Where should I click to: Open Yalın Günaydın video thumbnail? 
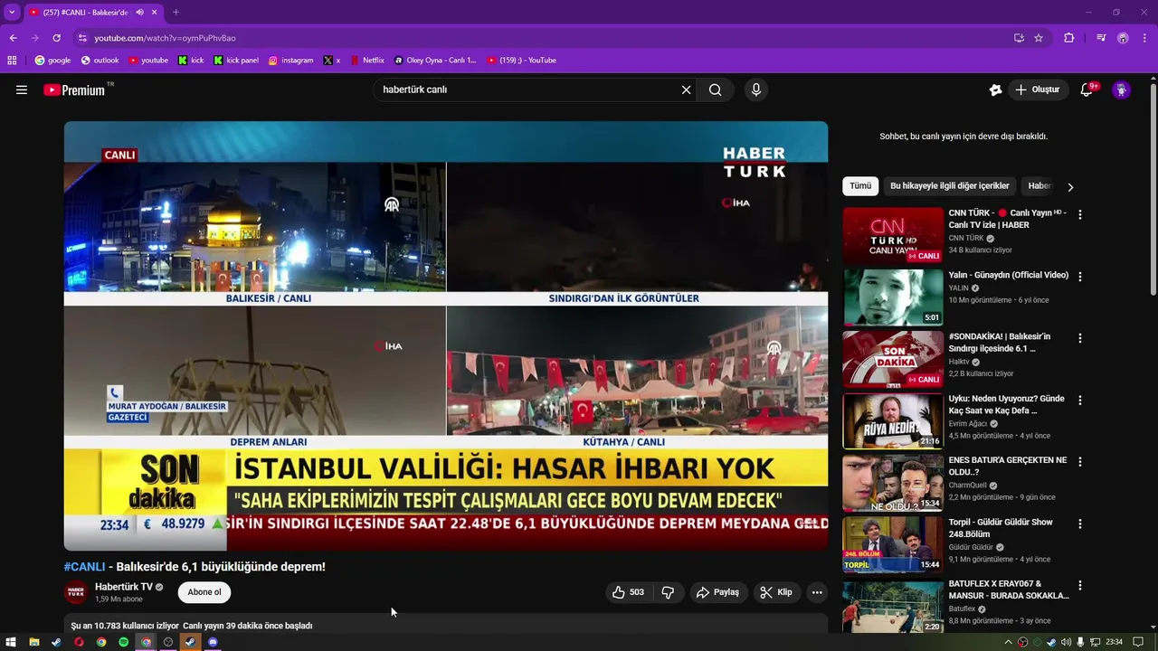point(893,297)
